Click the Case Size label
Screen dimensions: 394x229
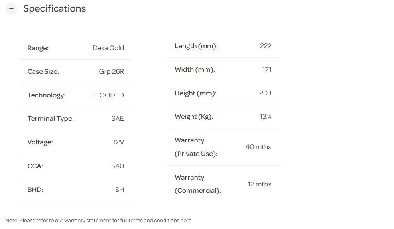43,72
